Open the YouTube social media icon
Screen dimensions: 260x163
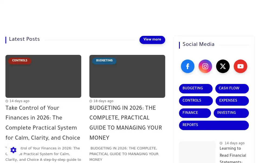(240, 66)
